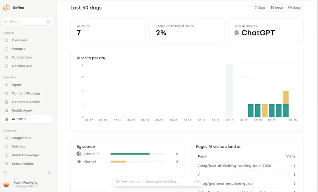318x192 pixels.
Task: Click the yellow bar at 08-21
Action: [265, 111]
